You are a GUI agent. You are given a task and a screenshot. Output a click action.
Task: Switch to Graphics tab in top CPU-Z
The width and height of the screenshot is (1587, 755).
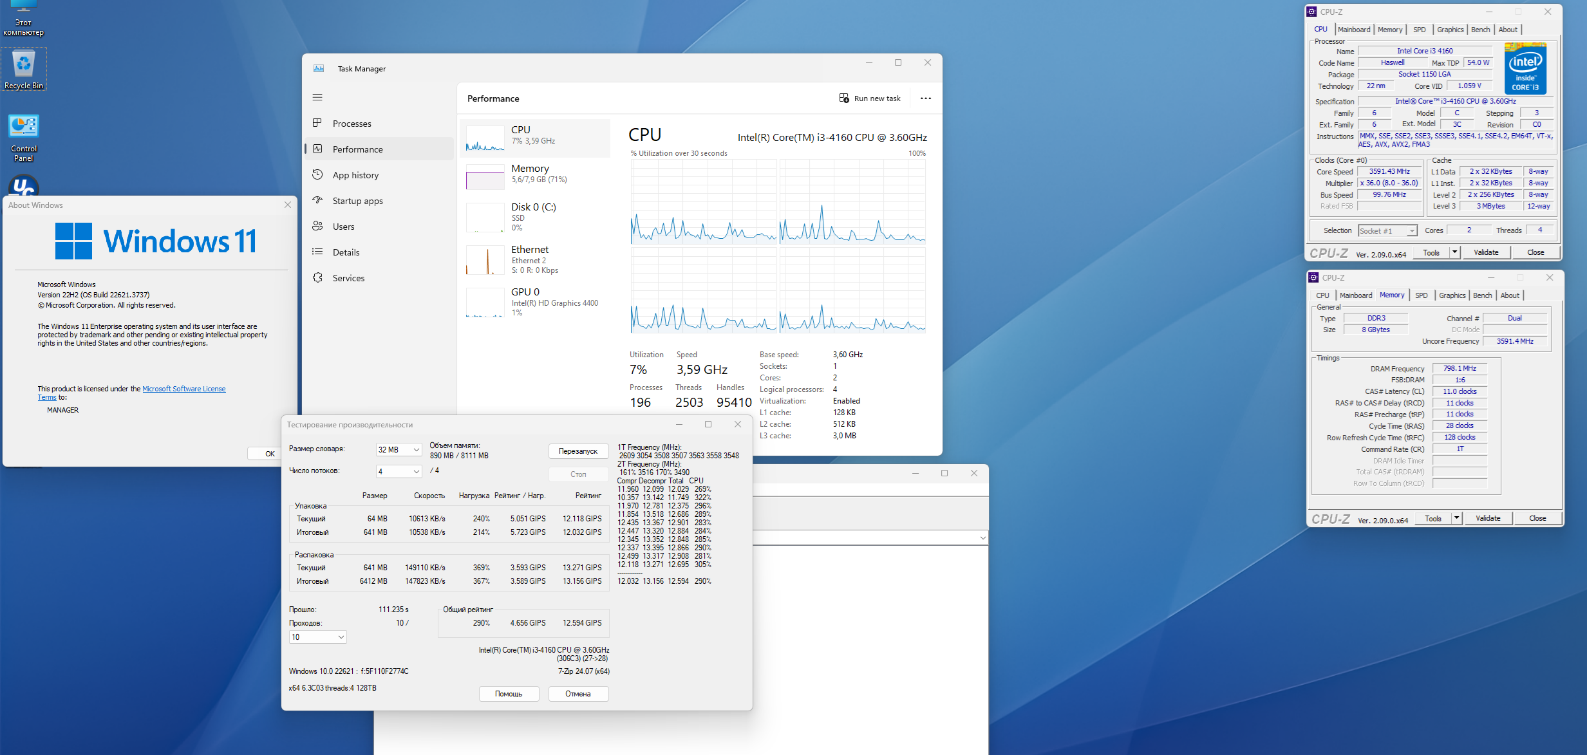coord(1450,30)
